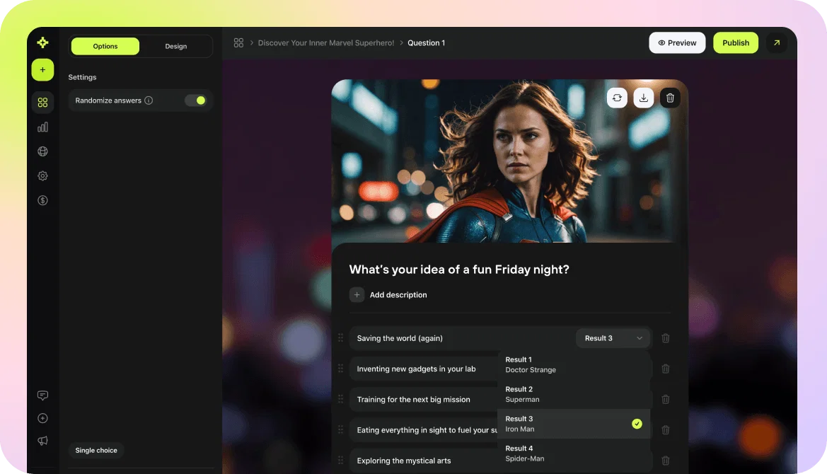Click drag handle of 'Inventing new gadgets' row
The image size is (827, 474).
[x=341, y=368]
